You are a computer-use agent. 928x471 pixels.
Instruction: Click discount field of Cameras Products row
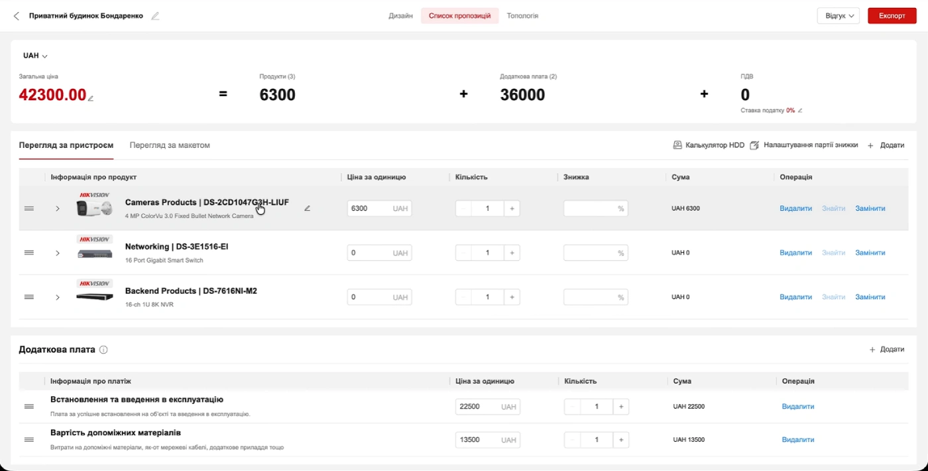(x=595, y=208)
